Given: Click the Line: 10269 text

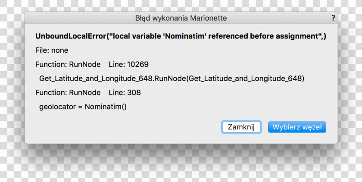Looking at the screenshot, I should pos(128,64).
